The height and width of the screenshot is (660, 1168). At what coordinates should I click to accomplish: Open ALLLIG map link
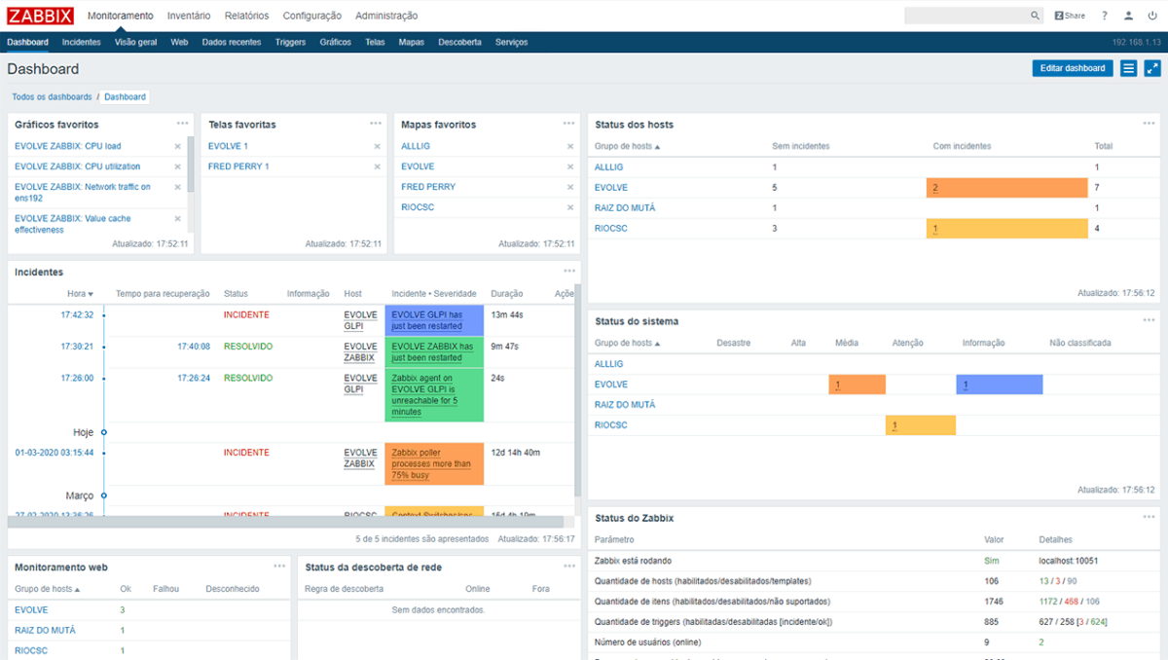tap(417, 146)
